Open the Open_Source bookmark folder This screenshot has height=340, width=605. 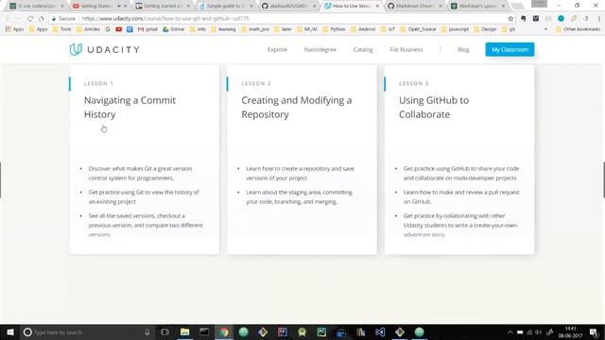click(418, 29)
